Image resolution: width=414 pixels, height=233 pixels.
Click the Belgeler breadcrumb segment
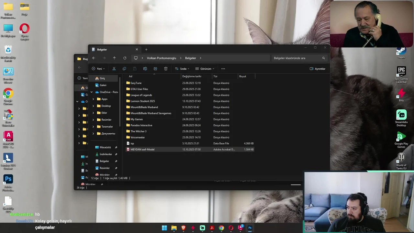pos(191,58)
